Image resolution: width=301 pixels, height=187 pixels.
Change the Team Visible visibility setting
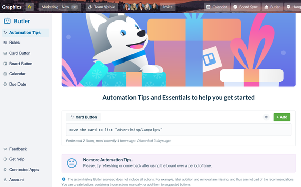pyautogui.click(x=101, y=7)
